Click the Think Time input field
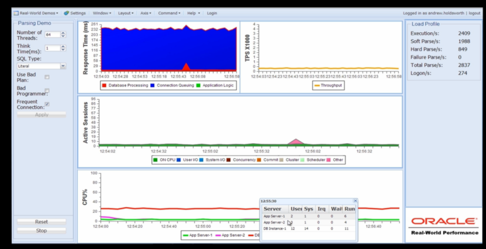486x249 pixels. [52, 48]
